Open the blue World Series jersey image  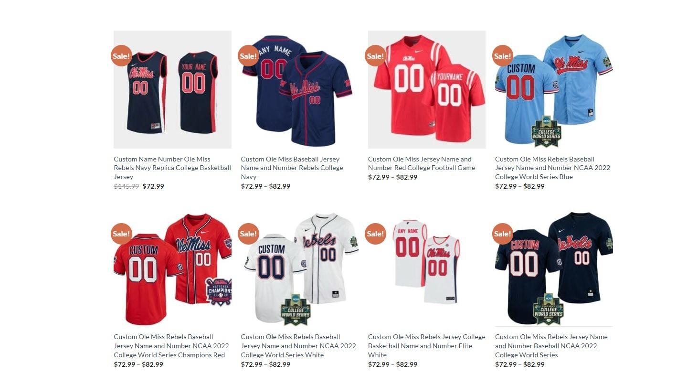[x=554, y=89]
